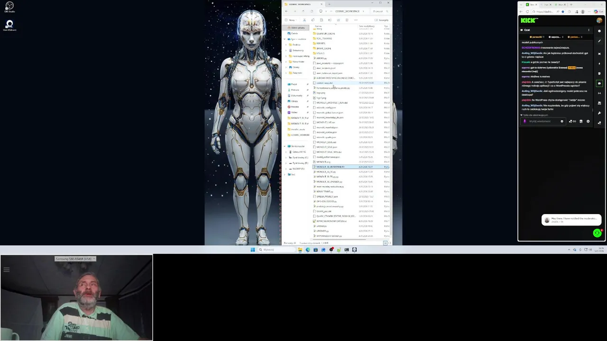Select the COSMIC_WORKSPACE Explorer tab

click(303, 4)
